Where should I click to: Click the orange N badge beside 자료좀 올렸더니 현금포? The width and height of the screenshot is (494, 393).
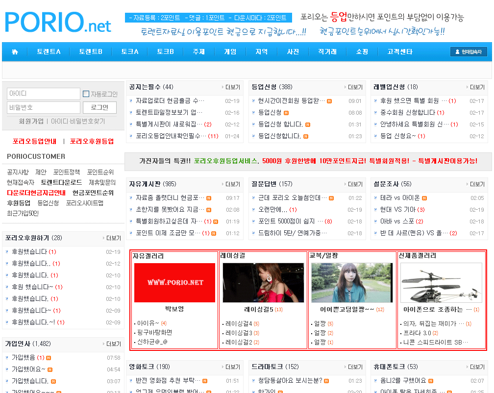tap(209, 198)
